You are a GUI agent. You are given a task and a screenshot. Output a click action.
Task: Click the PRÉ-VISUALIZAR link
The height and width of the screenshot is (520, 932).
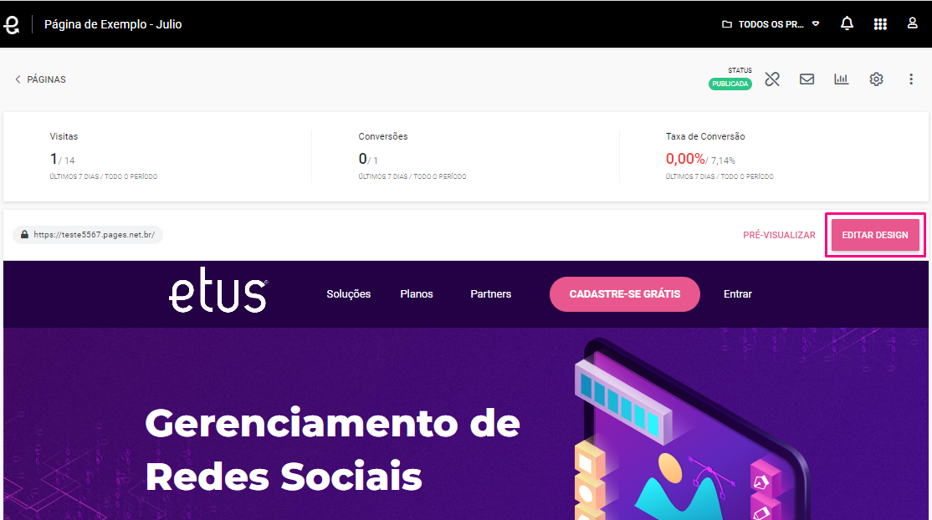[779, 235]
